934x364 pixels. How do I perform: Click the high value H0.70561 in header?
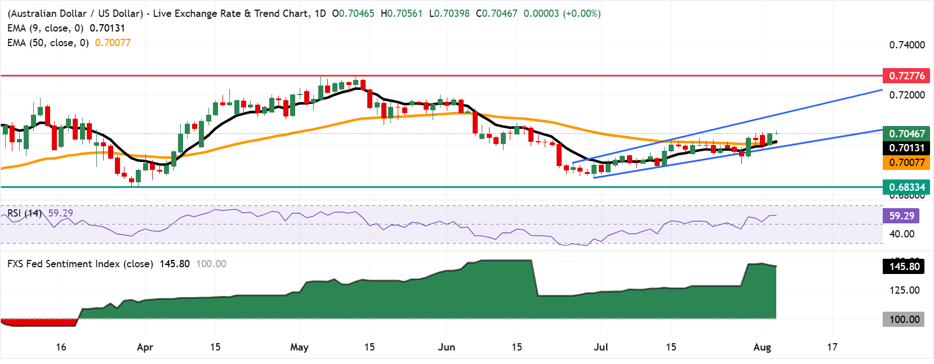(x=401, y=14)
